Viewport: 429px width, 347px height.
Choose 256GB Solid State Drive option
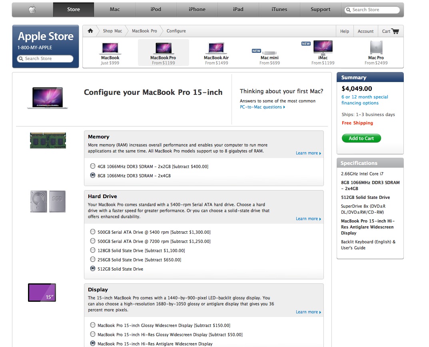tap(93, 260)
